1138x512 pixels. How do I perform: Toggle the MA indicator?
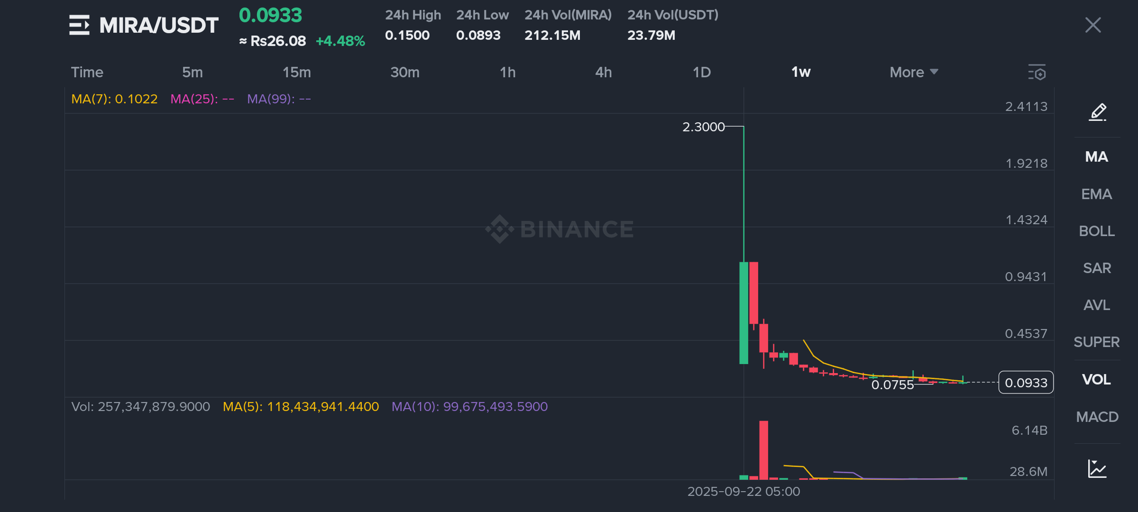click(1097, 157)
